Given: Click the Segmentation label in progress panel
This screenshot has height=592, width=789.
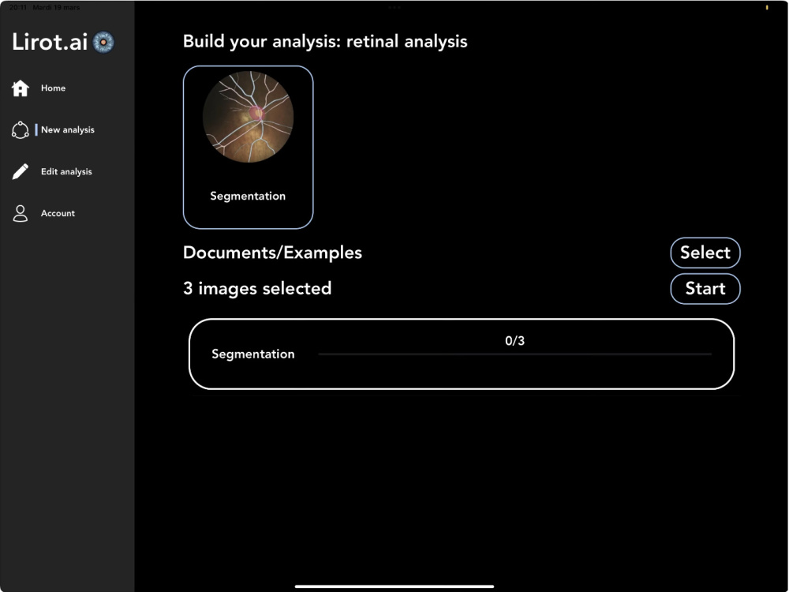Looking at the screenshot, I should pos(253,354).
